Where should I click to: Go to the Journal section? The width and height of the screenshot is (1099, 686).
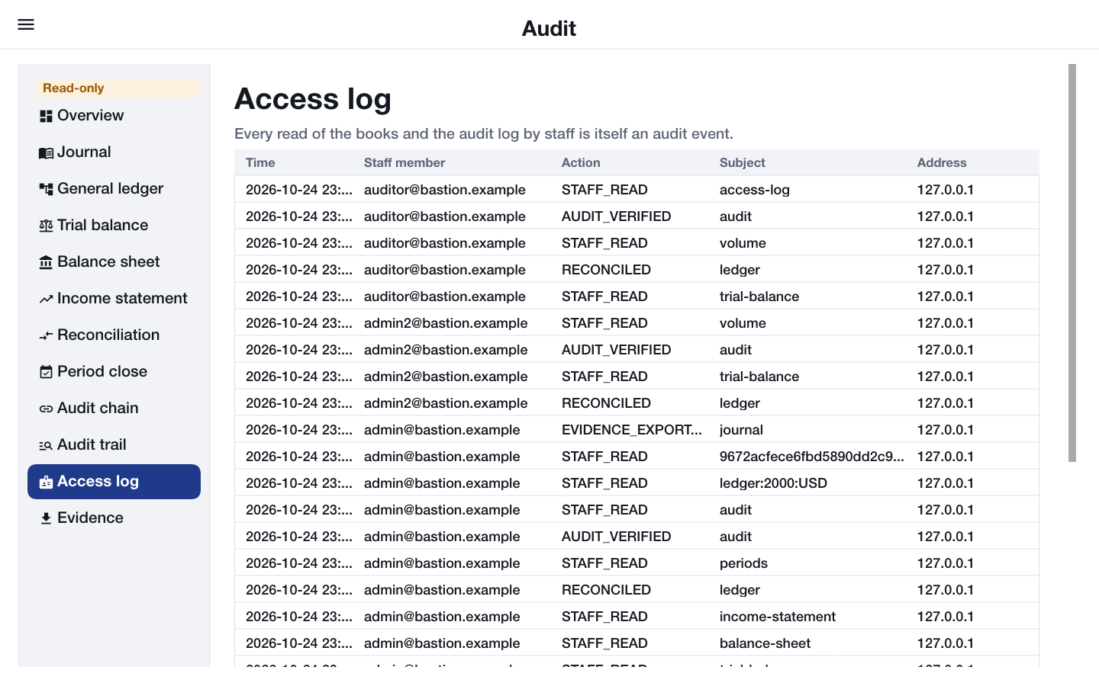click(114, 152)
